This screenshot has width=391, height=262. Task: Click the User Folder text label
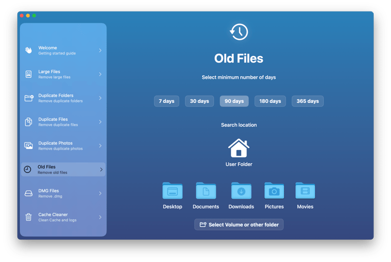[239, 164]
